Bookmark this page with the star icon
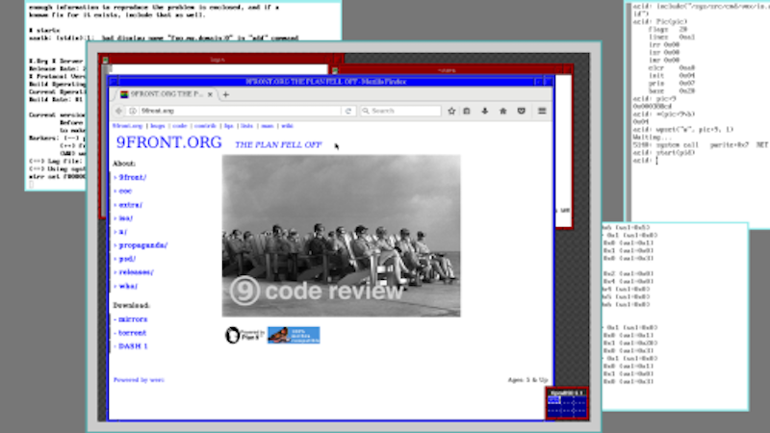This screenshot has width=770, height=433. [451, 111]
